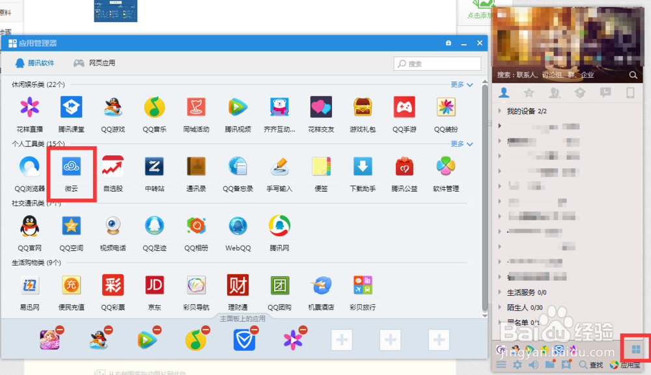
Task: Select the phone tab in QQ panel
Action: tap(630, 93)
